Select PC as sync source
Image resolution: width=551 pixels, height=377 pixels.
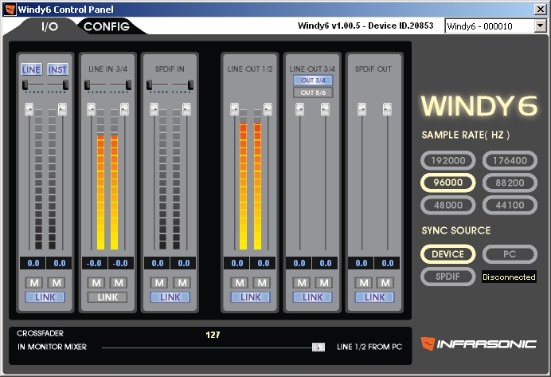[510, 254]
